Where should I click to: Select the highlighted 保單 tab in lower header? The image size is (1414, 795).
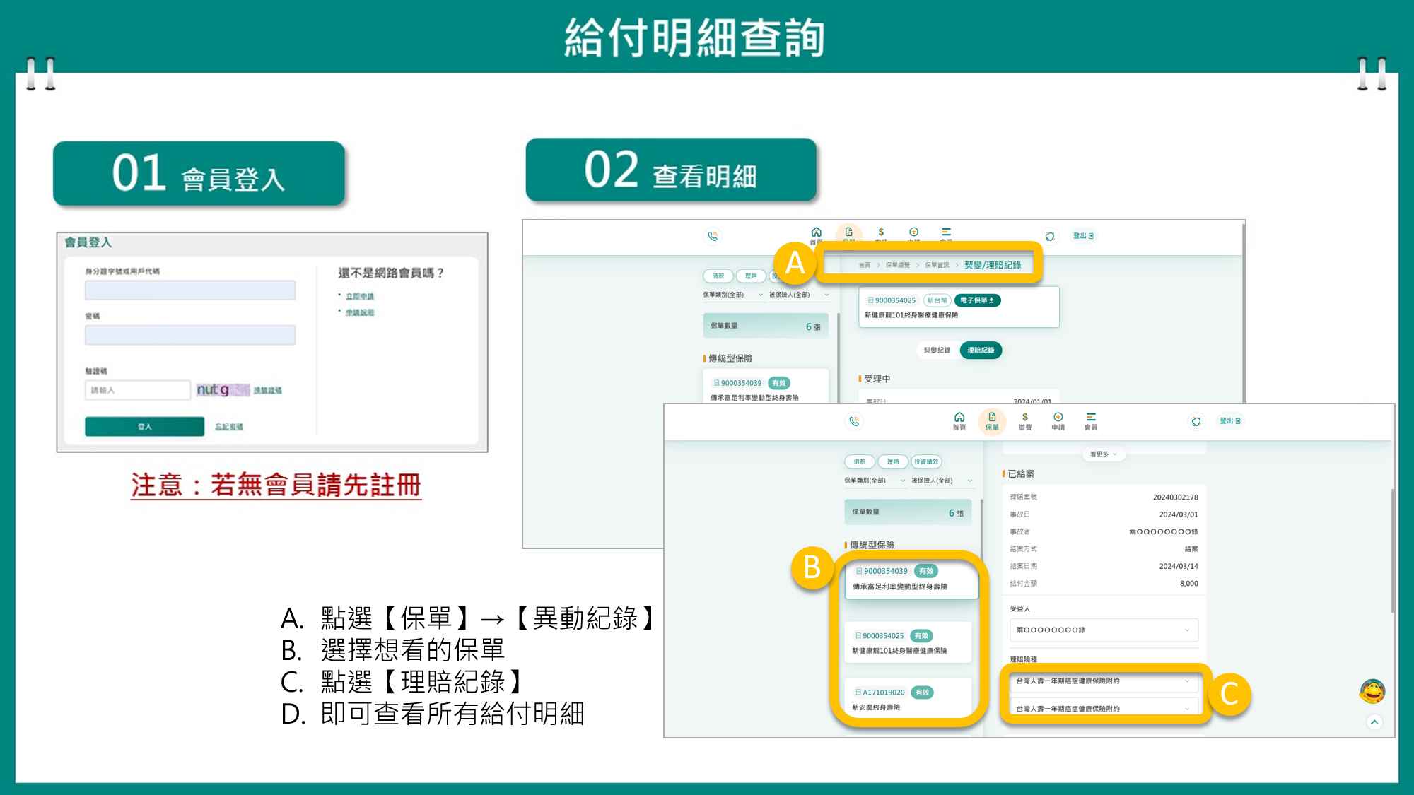[992, 421]
